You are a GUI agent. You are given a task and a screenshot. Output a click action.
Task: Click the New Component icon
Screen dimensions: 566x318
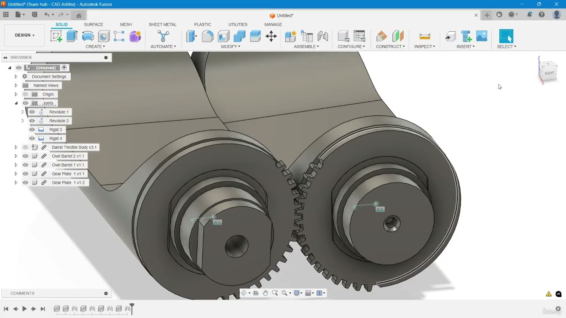click(x=291, y=36)
